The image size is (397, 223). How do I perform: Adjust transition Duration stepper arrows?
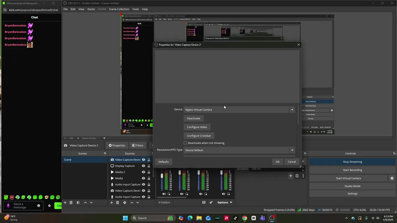pyautogui.click(x=303, y=169)
